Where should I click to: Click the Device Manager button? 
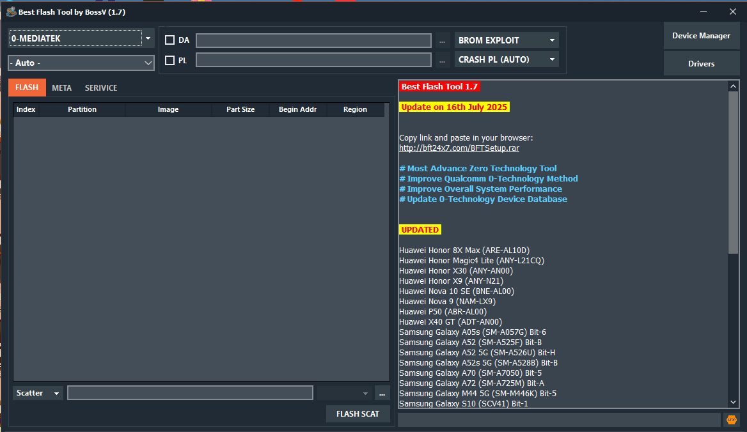pos(702,36)
